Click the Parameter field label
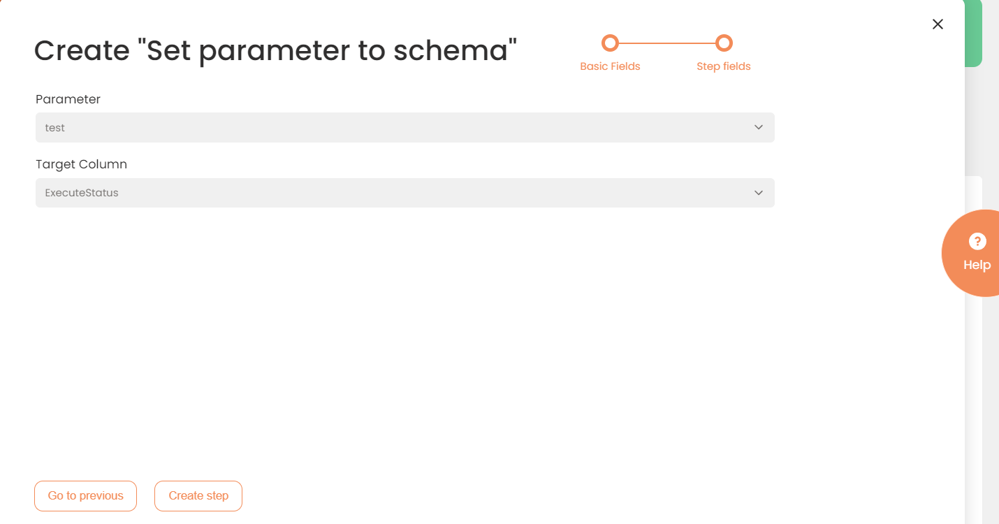Screen dimensions: 999x524 click(68, 99)
